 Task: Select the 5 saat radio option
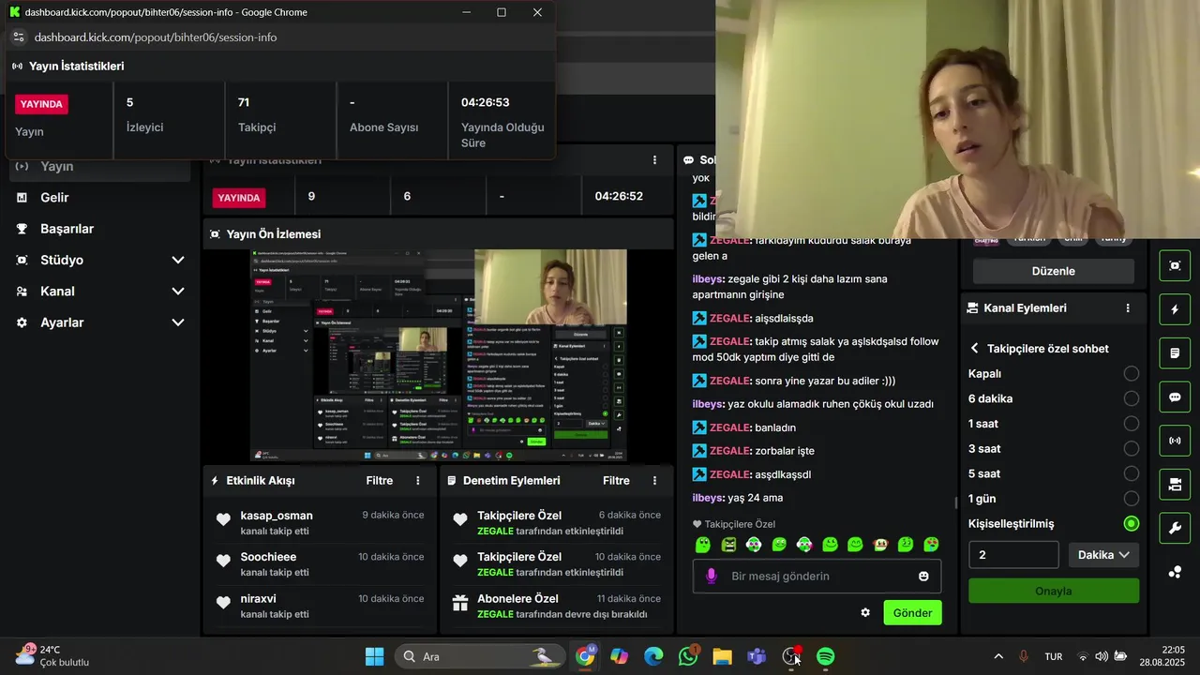tap(1132, 473)
